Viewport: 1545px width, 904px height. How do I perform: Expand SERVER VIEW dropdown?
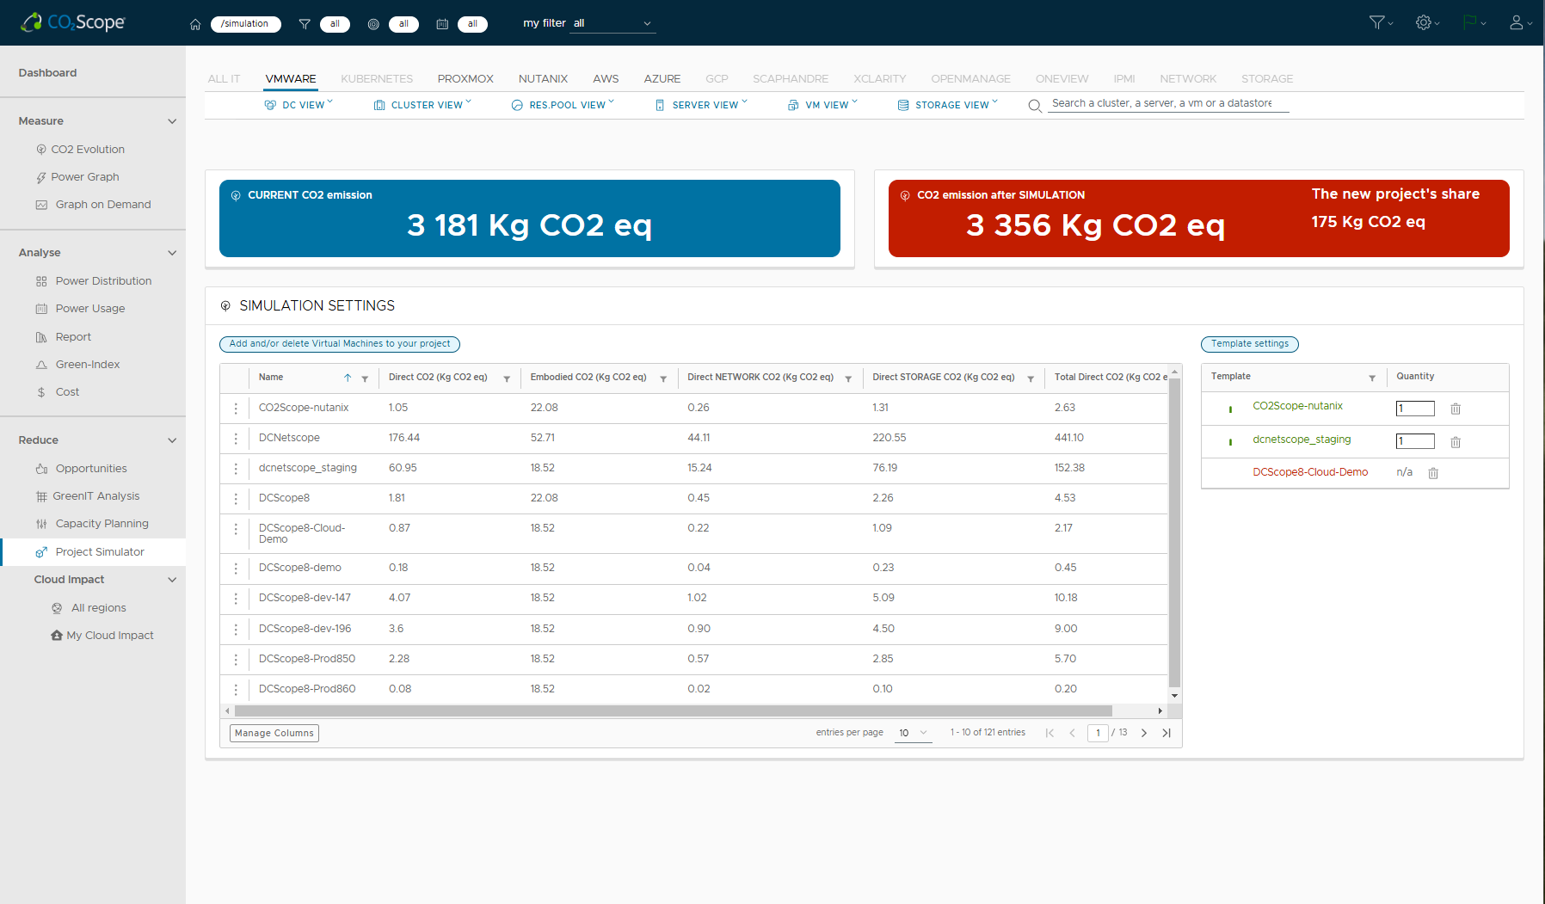[701, 105]
